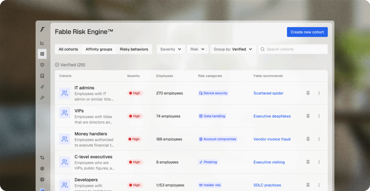Viewport: 370px width, 191px height.
Task: Open more options for C-level executives row
Action: pyautogui.click(x=319, y=162)
